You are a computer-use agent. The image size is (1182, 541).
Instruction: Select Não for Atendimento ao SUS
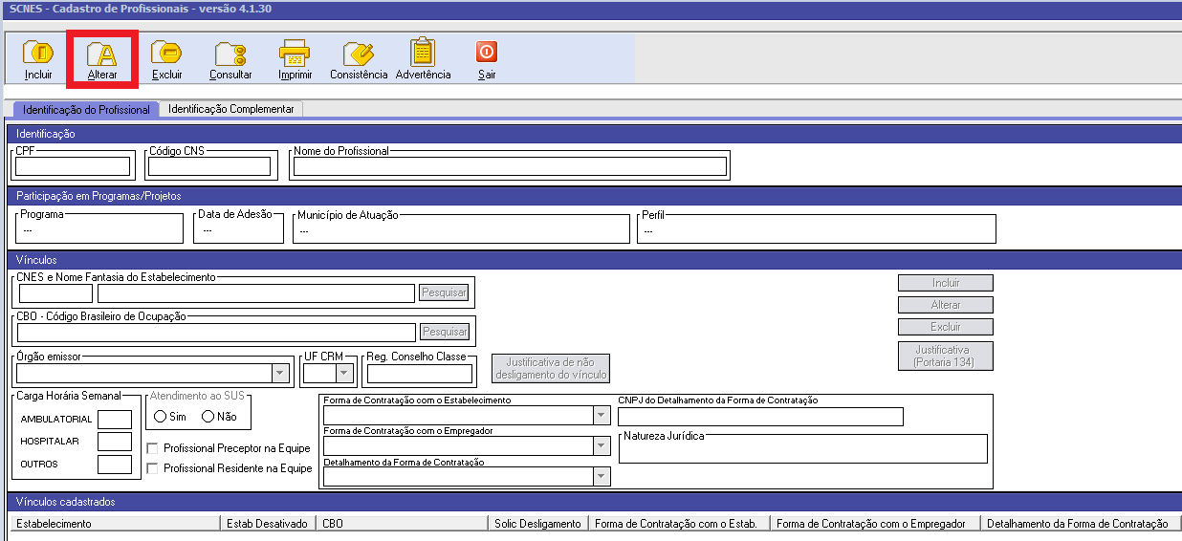tap(208, 417)
